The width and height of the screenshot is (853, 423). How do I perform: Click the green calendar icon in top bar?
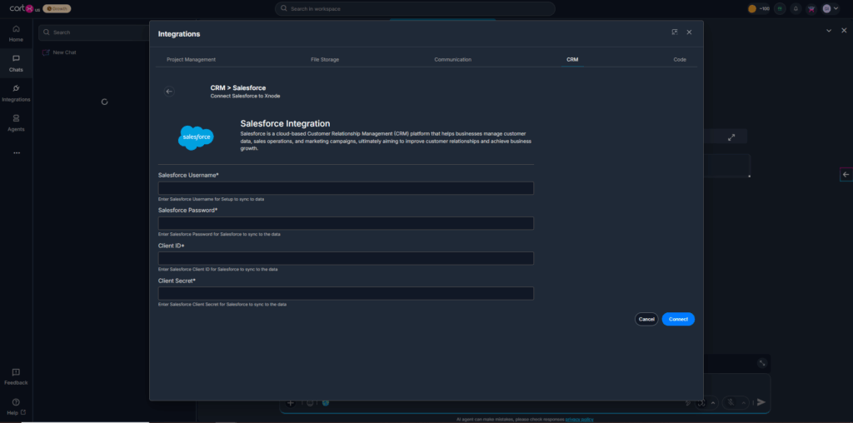[x=781, y=8]
